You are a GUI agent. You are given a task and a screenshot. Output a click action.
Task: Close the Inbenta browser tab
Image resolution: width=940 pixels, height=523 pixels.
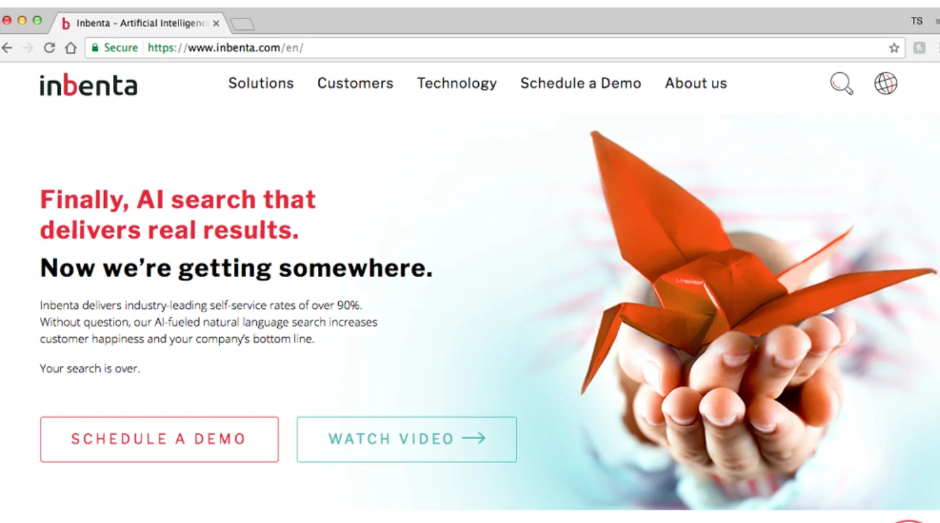tap(216, 23)
